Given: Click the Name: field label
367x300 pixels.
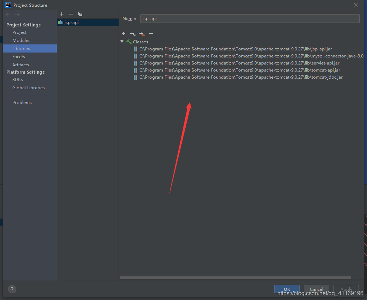Looking at the screenshot, I should coord(129,19).
